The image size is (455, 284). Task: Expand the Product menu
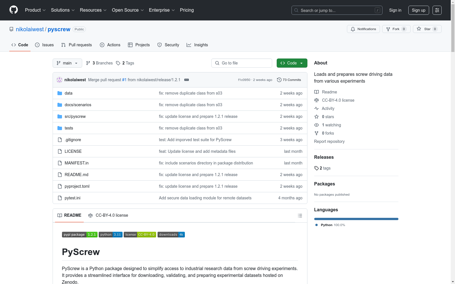[x=35, y=10]
